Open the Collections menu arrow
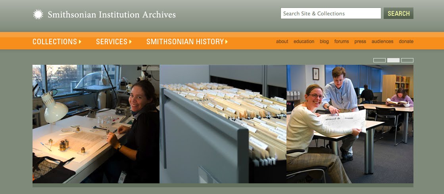This screenshot has width=444, height=194. [x=80, y=42]
